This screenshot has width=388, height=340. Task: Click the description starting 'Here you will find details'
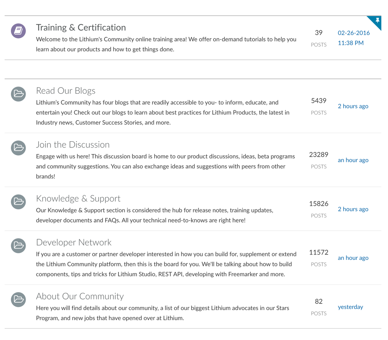[163, 313]
